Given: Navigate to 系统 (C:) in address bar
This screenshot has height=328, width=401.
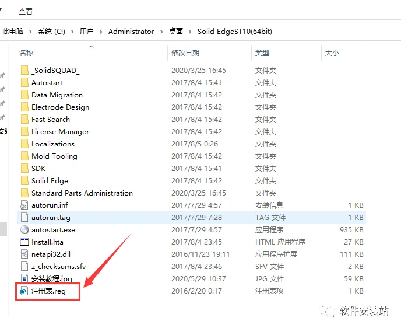Looking at the screenshot, I should click(x=51, y=32).
